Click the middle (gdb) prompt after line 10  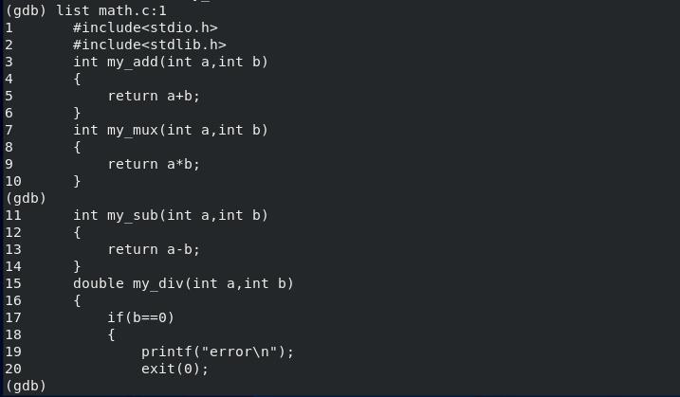tap(26, 198)
